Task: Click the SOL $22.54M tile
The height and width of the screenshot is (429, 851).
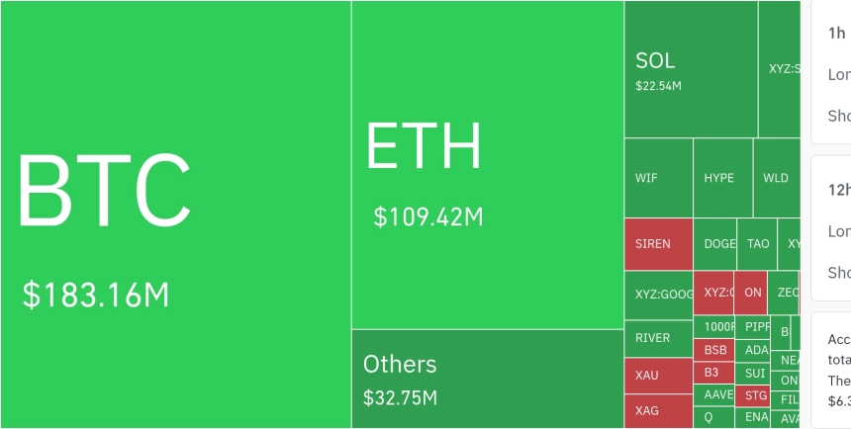Action: 690,69
